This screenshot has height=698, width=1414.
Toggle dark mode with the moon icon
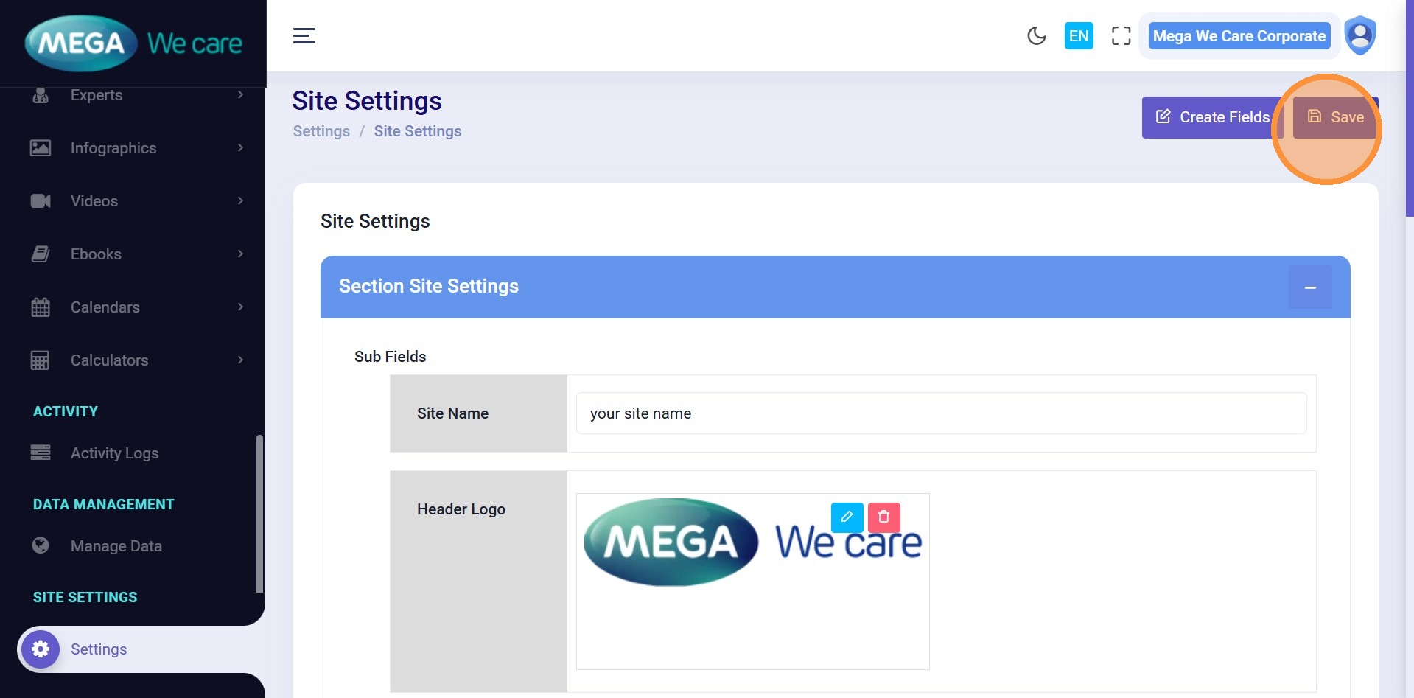click(1036, 36)
